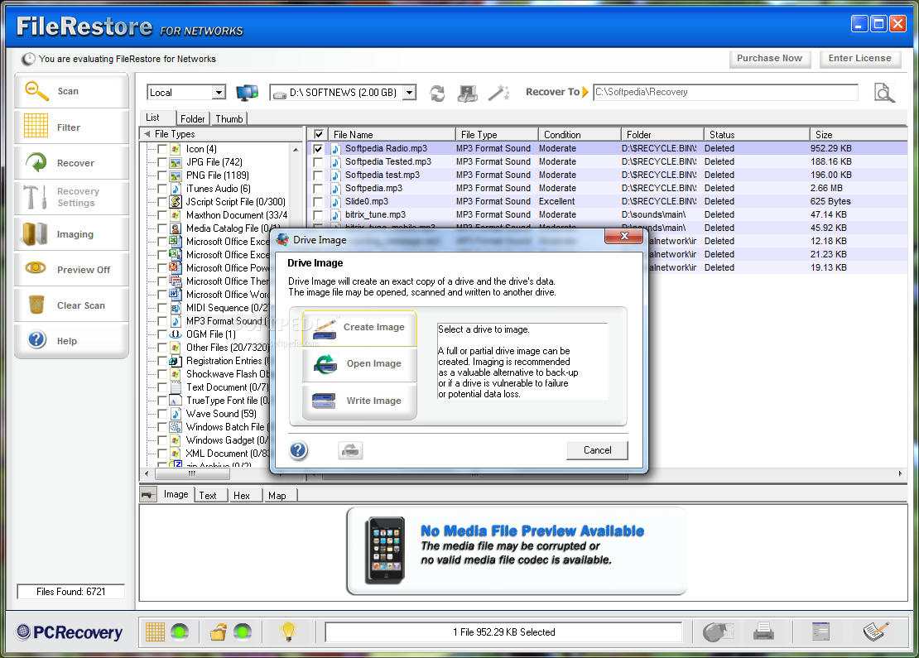
Task: Click the light bulb tip icon
Action: tap(288, 631)
